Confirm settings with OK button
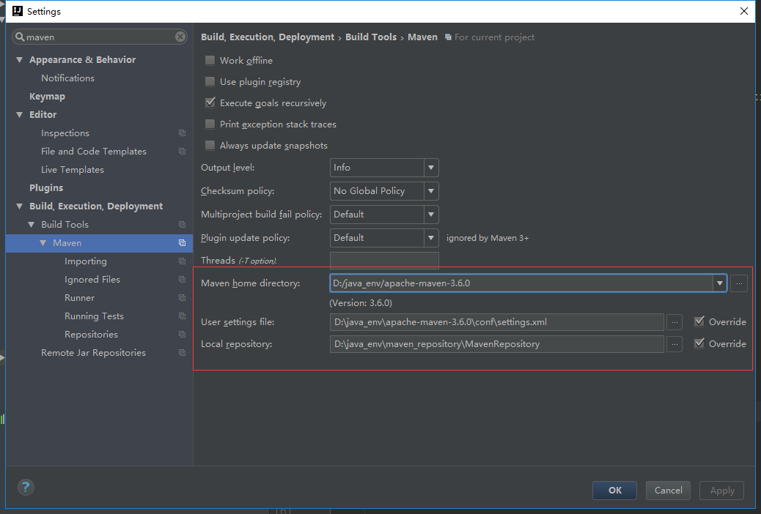Image resolution: width=761 pixels, height=514 pixels. click(614, 491)
